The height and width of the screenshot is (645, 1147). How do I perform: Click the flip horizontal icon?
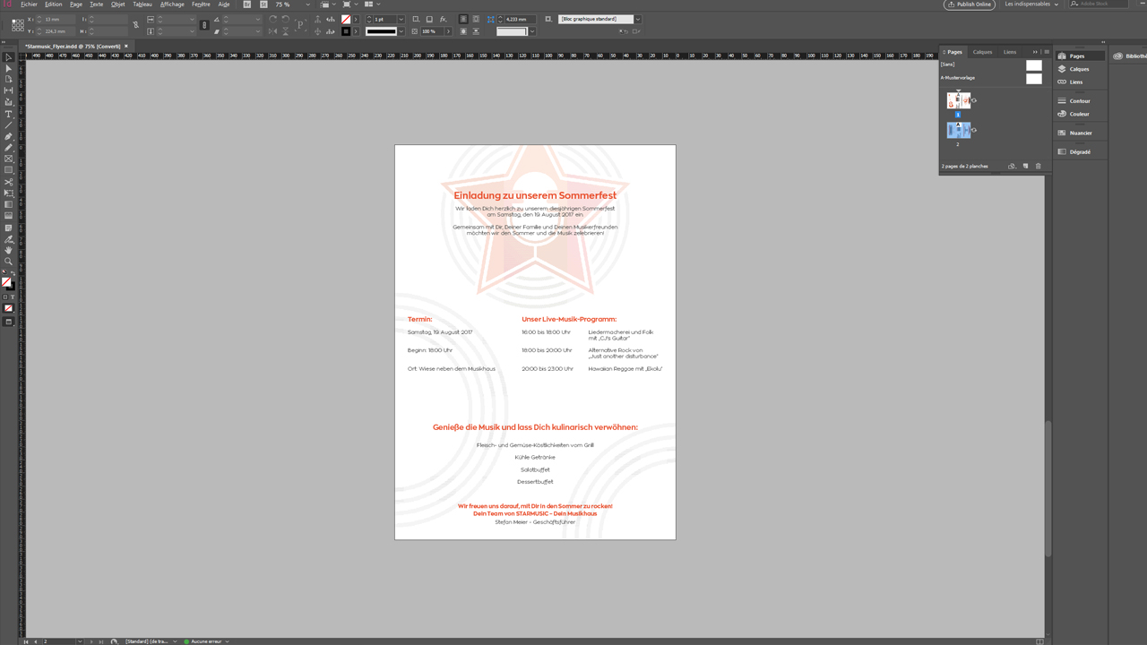[x=272, y=31]
